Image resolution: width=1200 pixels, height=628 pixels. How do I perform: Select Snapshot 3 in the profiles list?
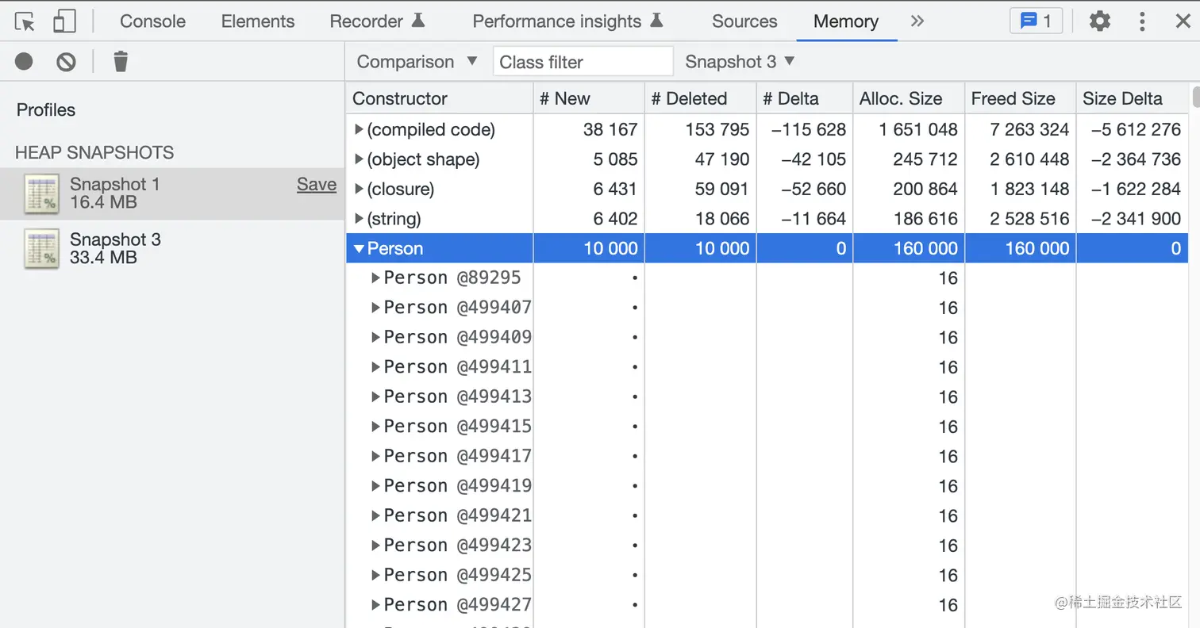(x=115, y=248)
